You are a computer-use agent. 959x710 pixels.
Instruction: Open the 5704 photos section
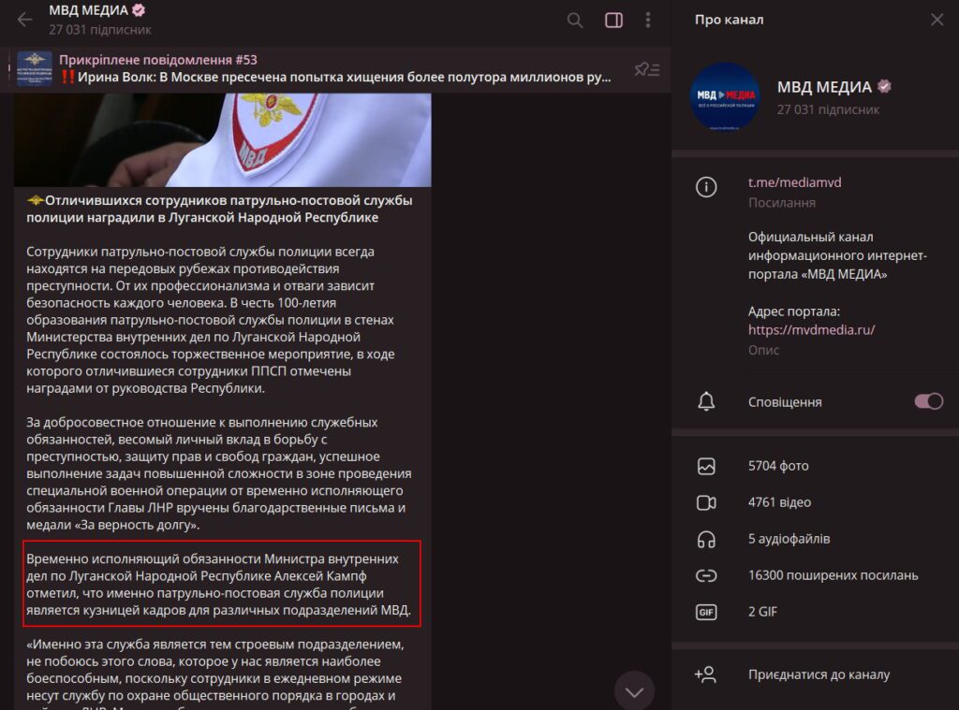tap(778, 466)
